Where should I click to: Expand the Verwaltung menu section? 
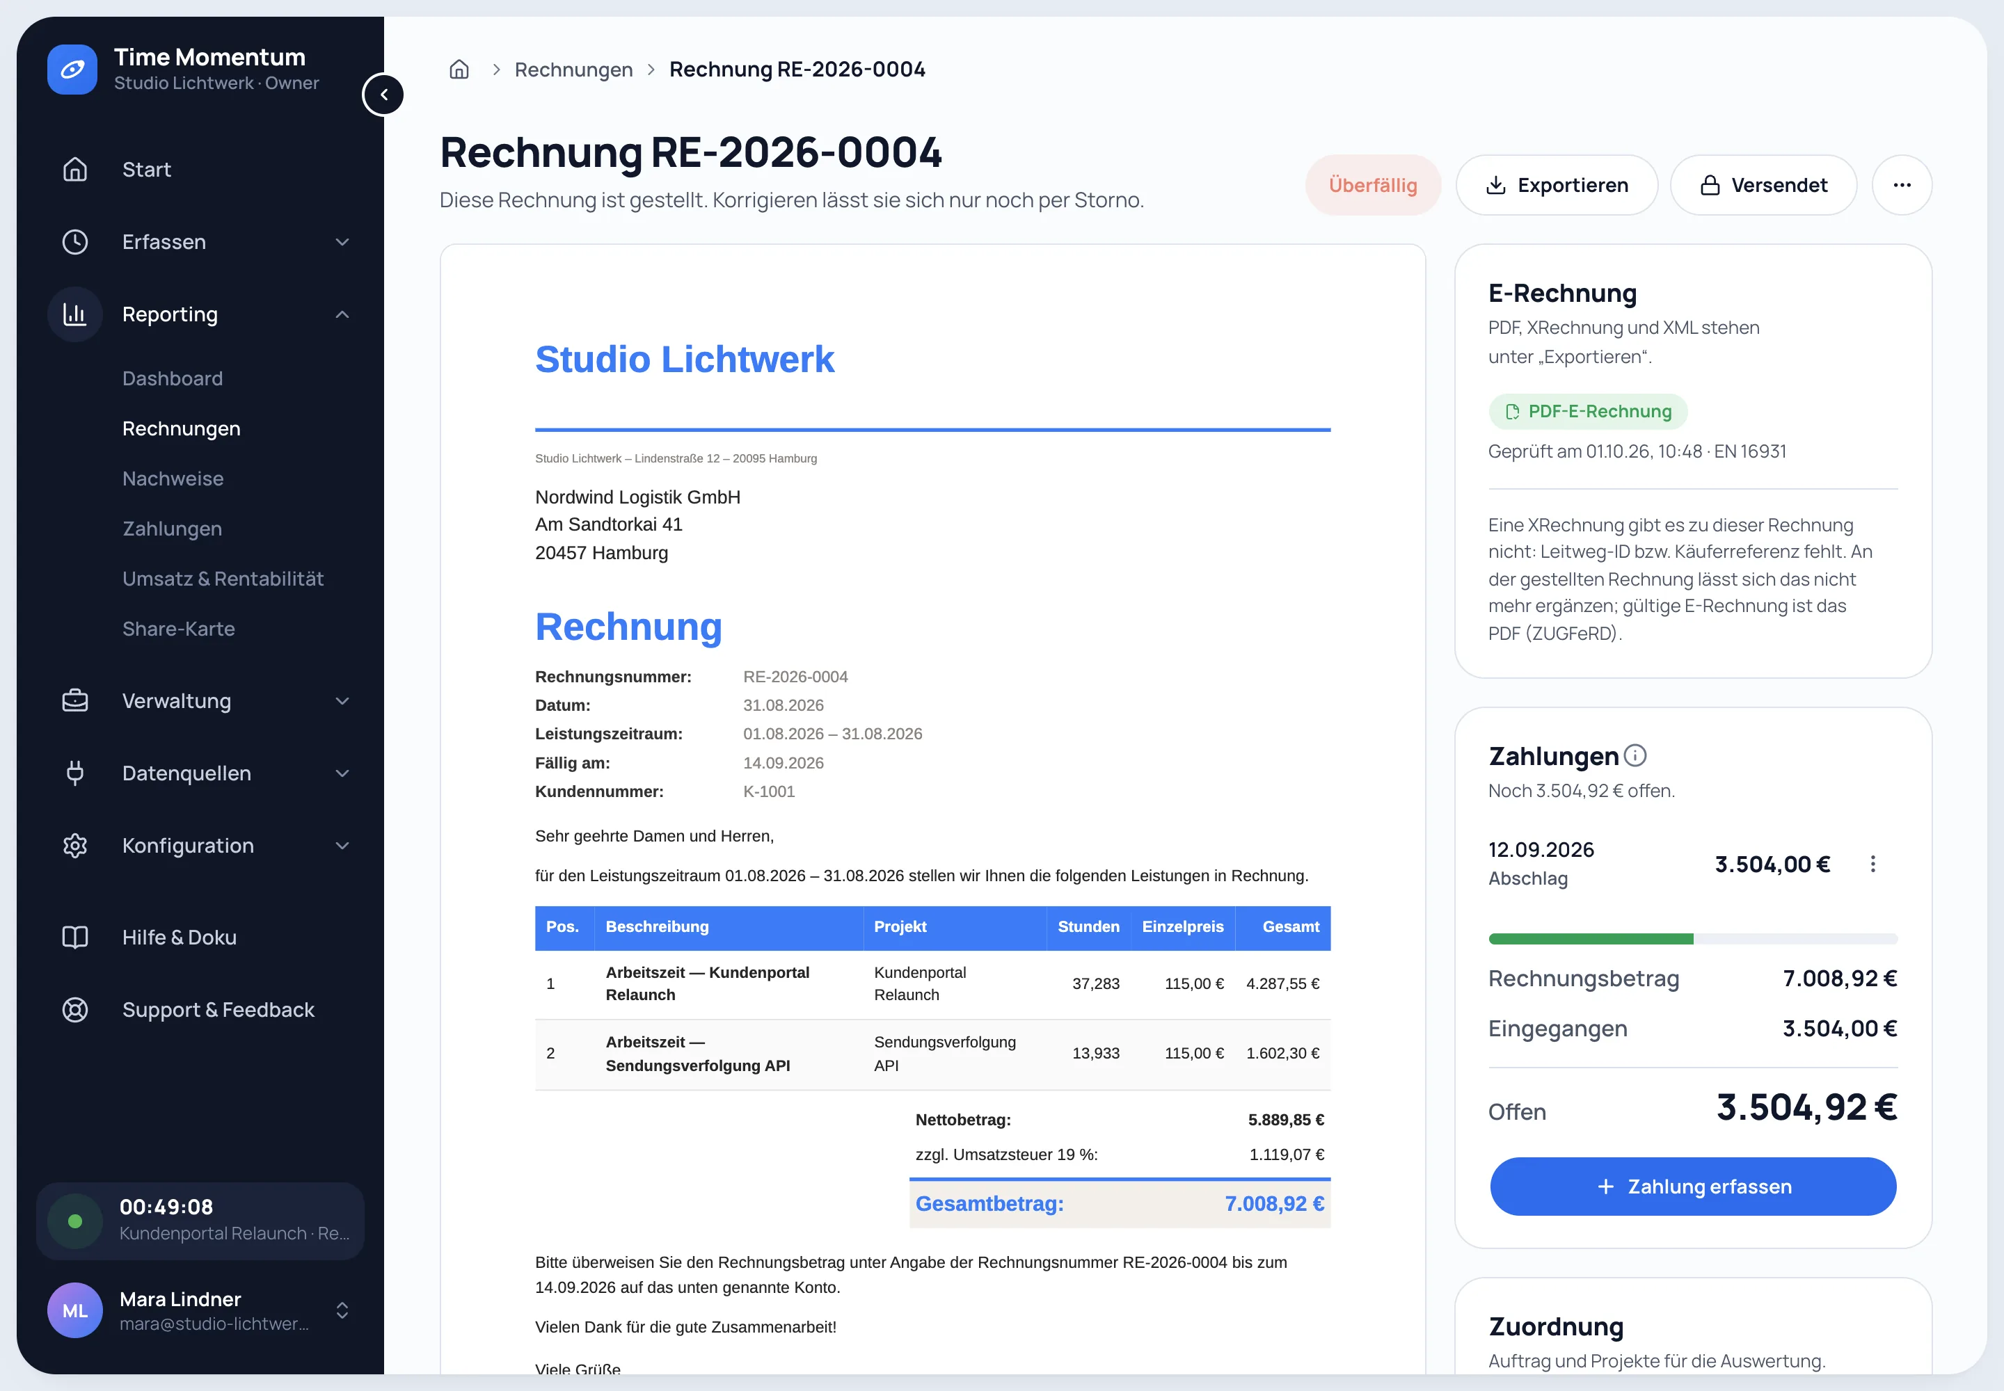pyautogui.click(x=343, y=701)
